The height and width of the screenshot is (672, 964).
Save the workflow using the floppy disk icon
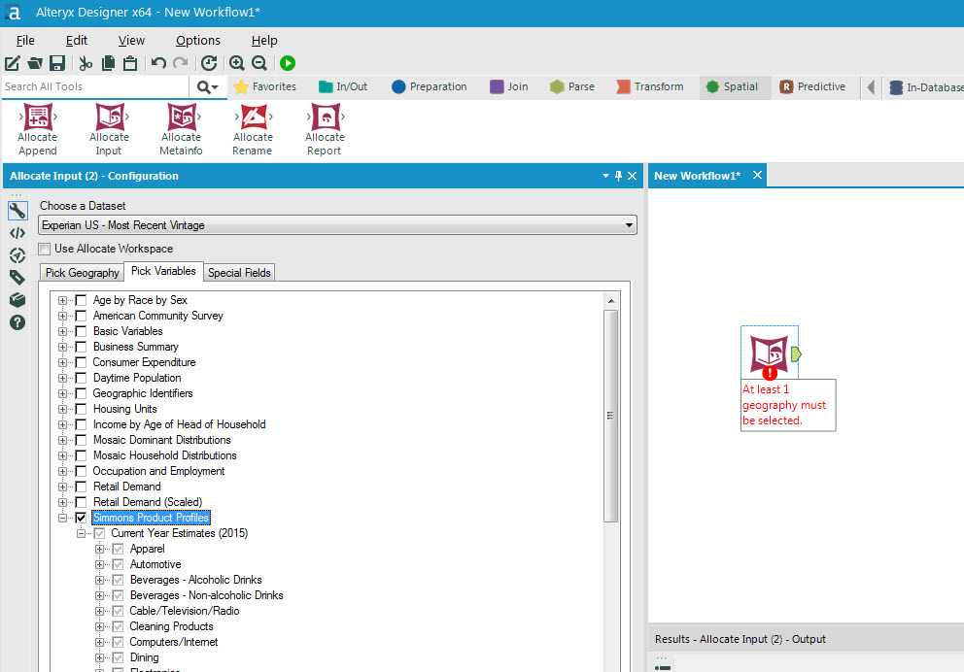coord(57,63)
